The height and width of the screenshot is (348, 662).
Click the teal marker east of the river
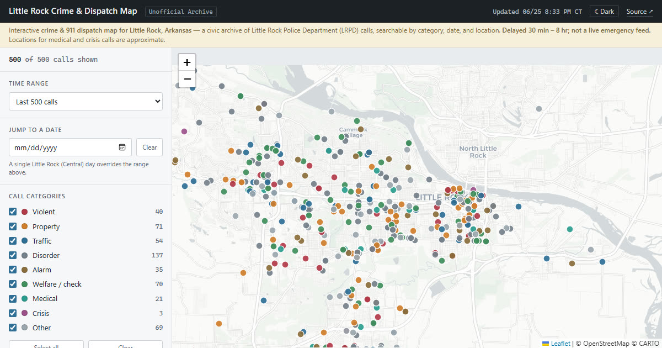point(570,229)
